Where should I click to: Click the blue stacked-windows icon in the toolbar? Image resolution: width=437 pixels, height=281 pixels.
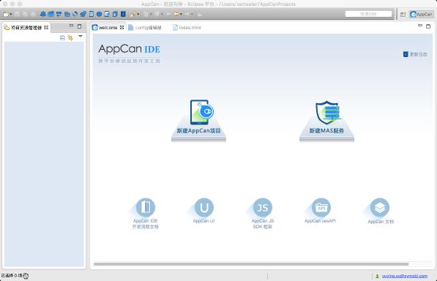coord(67,14)
